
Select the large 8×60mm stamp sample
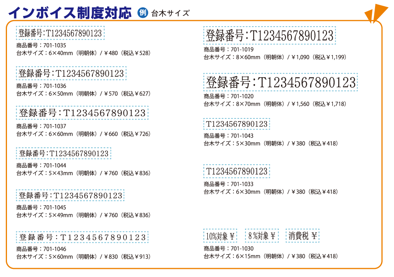[269, 36]
